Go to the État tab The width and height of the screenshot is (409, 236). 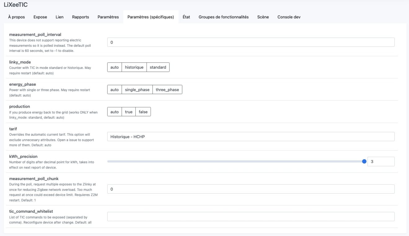186,17
